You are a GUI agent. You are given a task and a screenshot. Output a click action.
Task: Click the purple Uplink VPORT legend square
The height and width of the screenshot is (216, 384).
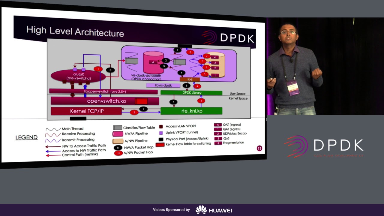[x=161, y=133]
